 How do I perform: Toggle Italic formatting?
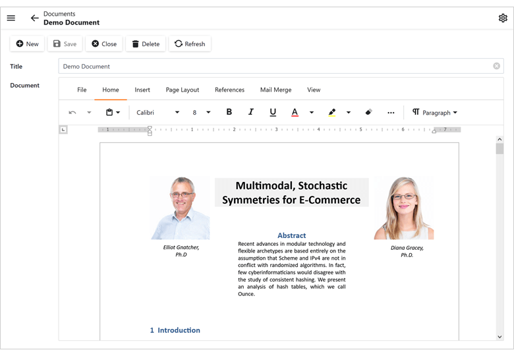(251, 113)
